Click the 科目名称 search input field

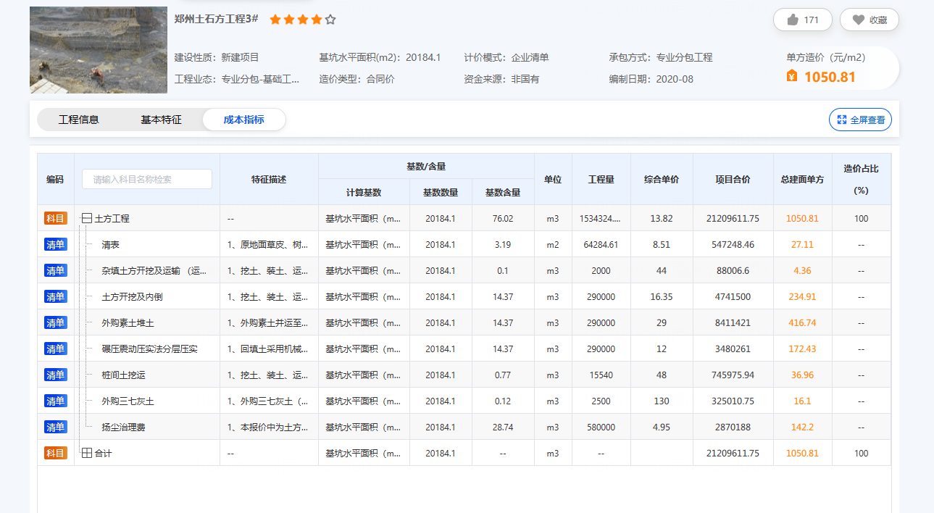[147, 179]
